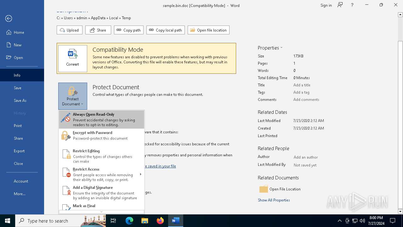This screenshot has height=227, width=403.
Task: Click the Back arrow circle icon
Action: [x=9, y=19]
